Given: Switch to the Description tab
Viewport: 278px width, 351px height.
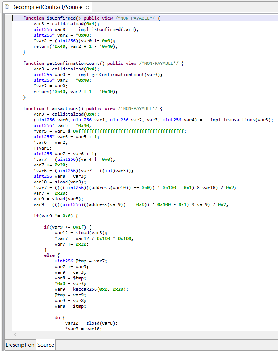Looking at the screenshot, I should 20,345.
